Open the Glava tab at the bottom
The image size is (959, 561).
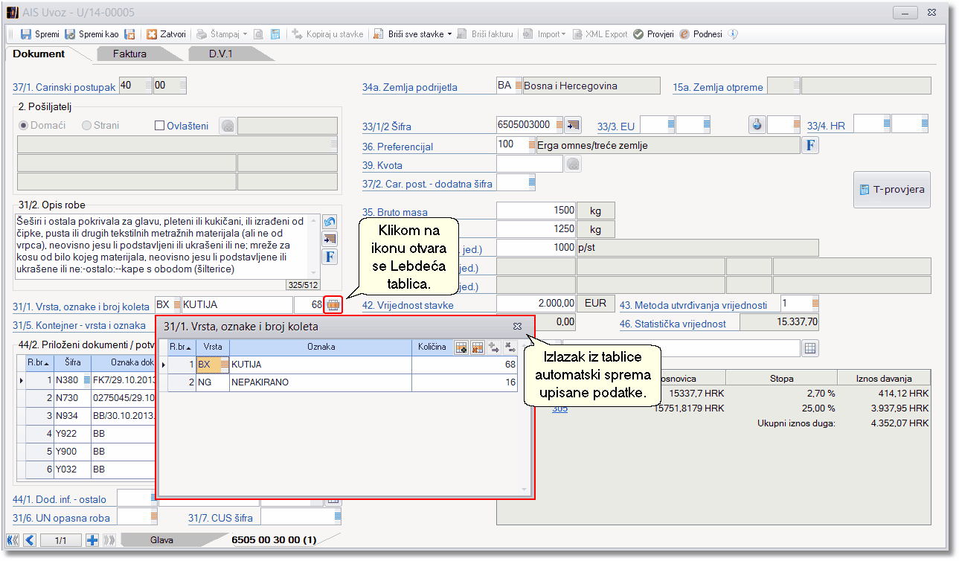click(x=161, y=541)
